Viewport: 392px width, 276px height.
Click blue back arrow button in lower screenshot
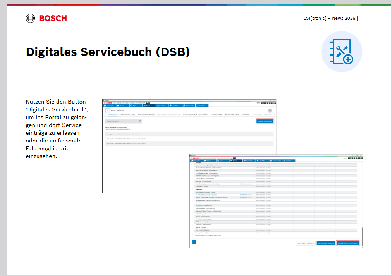point(194,242)
